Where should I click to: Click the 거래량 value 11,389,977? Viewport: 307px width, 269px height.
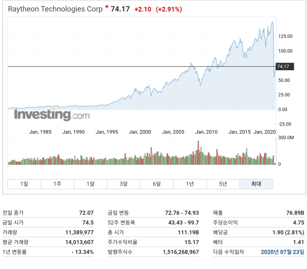click(79, 232)
